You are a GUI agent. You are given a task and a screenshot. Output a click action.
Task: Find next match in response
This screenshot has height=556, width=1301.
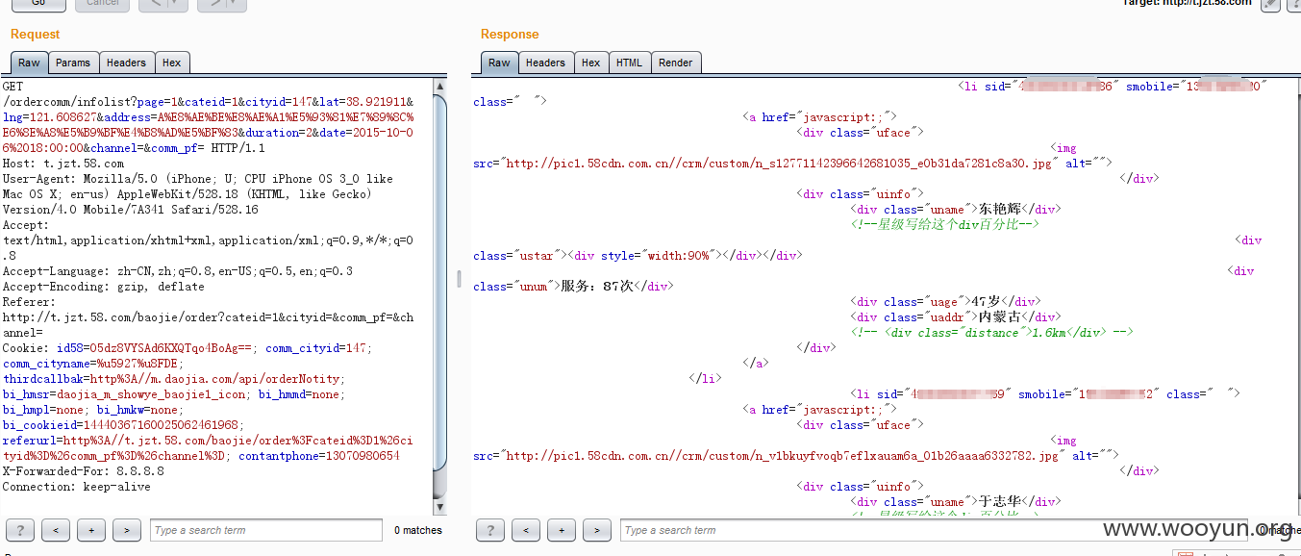pos(597,530)
